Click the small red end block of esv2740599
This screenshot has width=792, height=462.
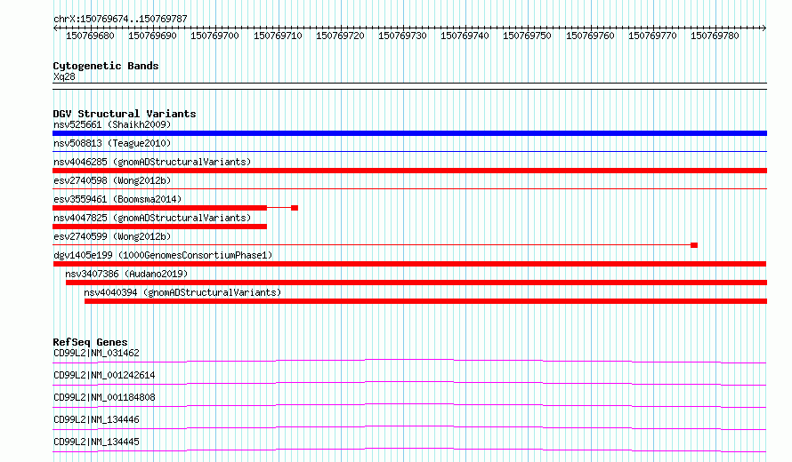click(694, 245)
